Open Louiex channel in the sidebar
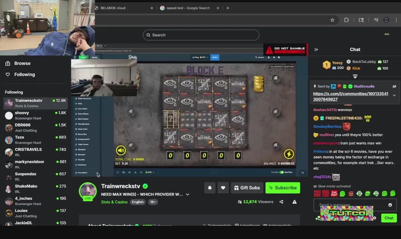This screenshot has width=401, height=239. [x=36, y=213]
